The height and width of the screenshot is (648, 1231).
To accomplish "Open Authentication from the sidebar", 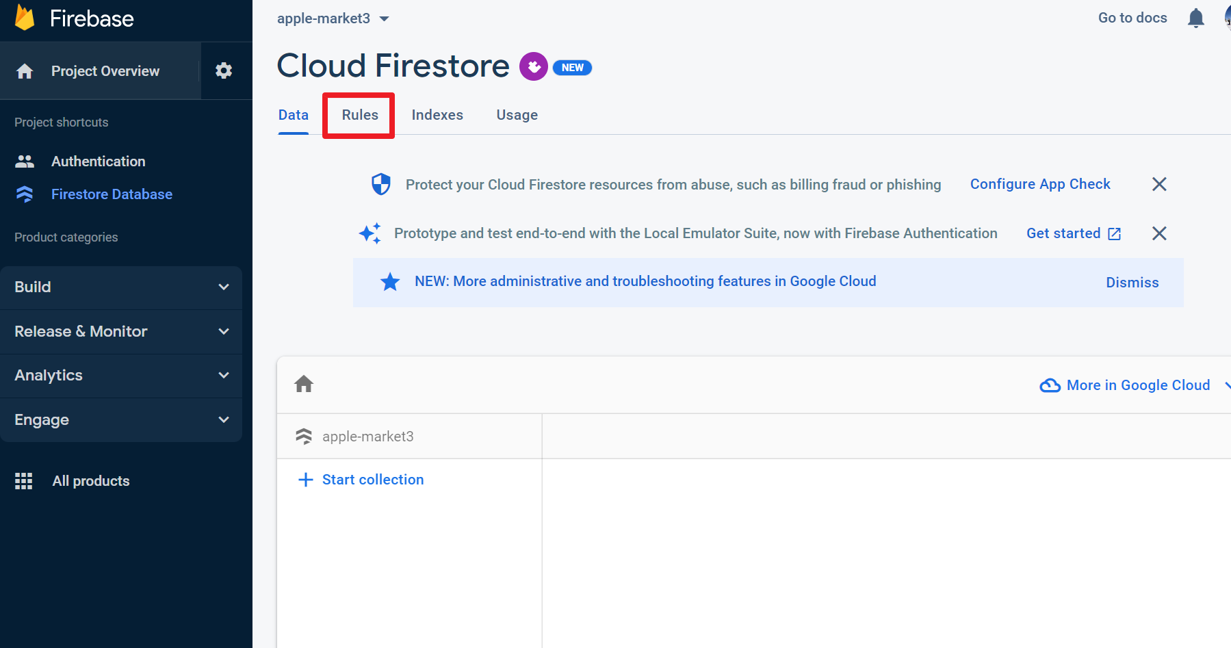I will coord(99,161).
